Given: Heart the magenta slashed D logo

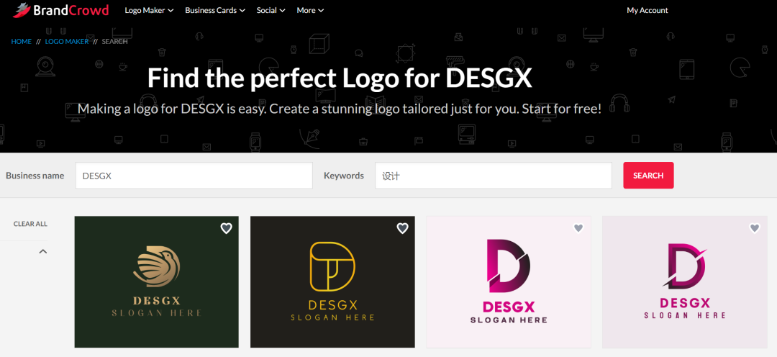Looking at the screenshot, I should [754, 228].
